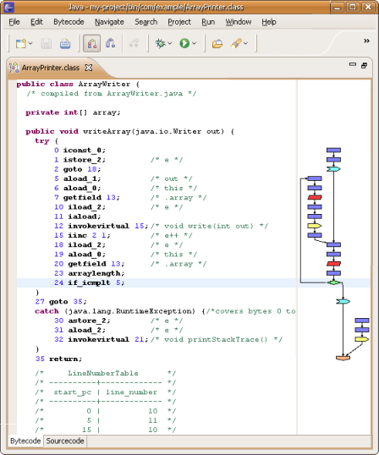
Task: Click the red getfield node at offset 20
Action: coord(333,264)
